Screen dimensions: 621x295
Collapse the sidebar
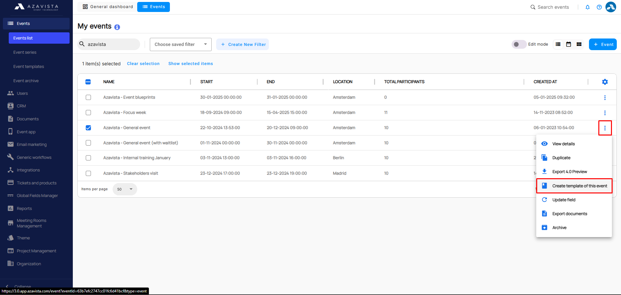coord(19,286)
